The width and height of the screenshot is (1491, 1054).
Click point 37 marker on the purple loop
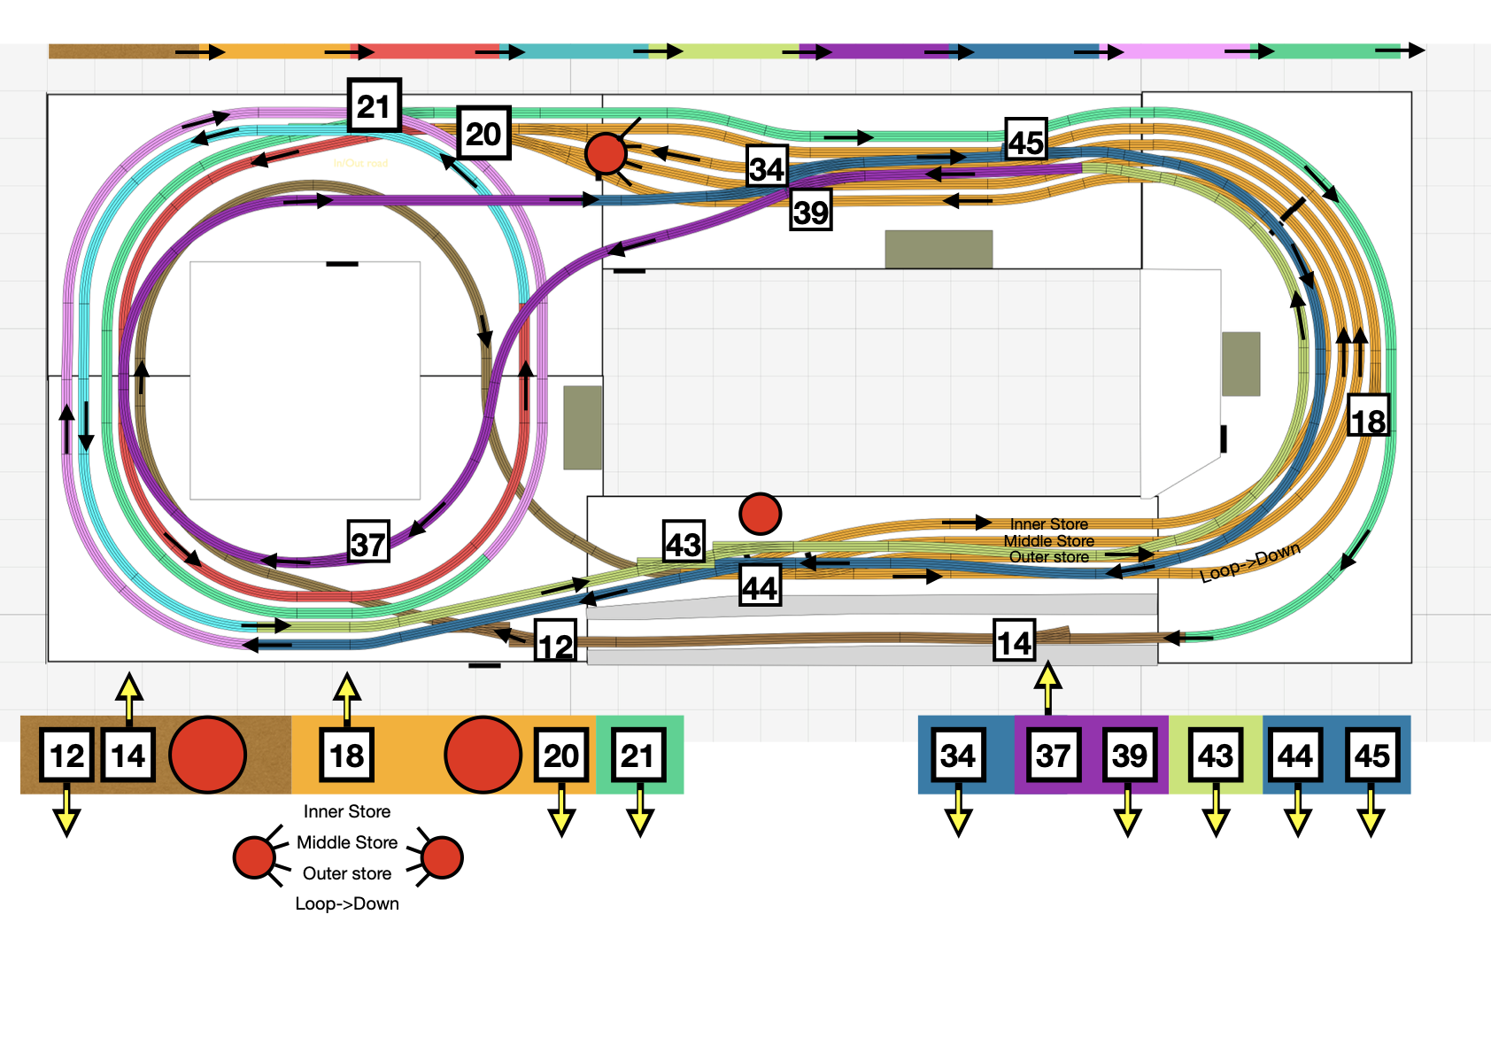[368, 542]
